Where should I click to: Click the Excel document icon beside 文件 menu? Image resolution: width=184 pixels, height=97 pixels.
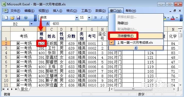coord(6,11)
